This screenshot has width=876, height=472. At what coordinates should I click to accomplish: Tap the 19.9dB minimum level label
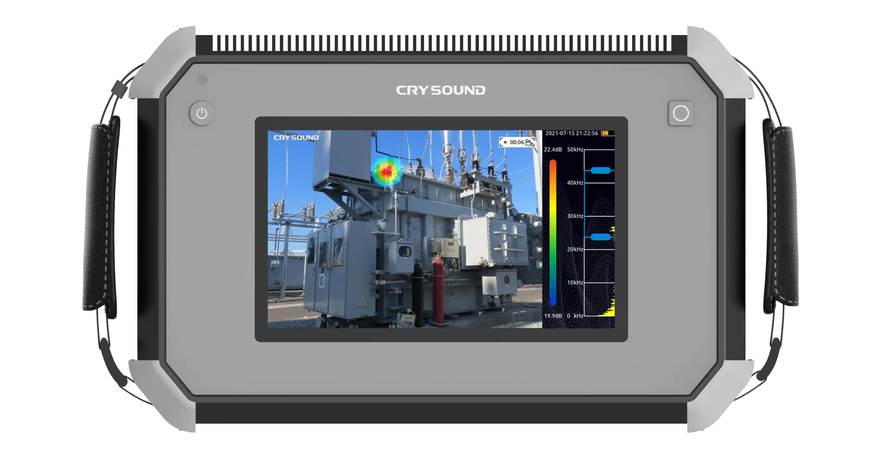[x=553, y=316]
